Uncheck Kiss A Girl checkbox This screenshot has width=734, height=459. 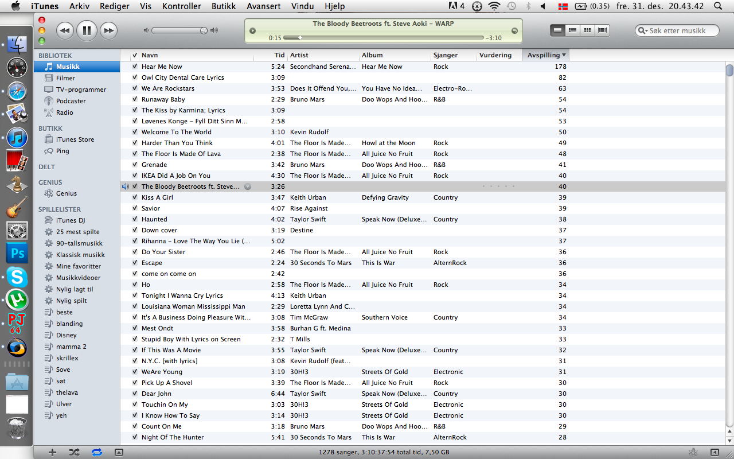(135, 197)
